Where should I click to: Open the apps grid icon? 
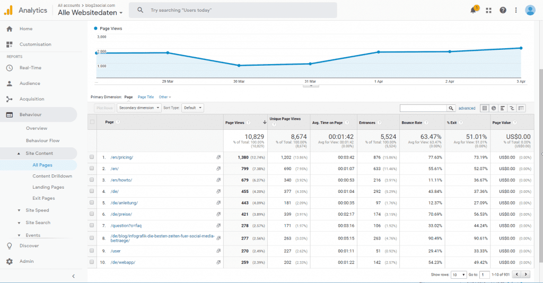(x=488, y=10)
